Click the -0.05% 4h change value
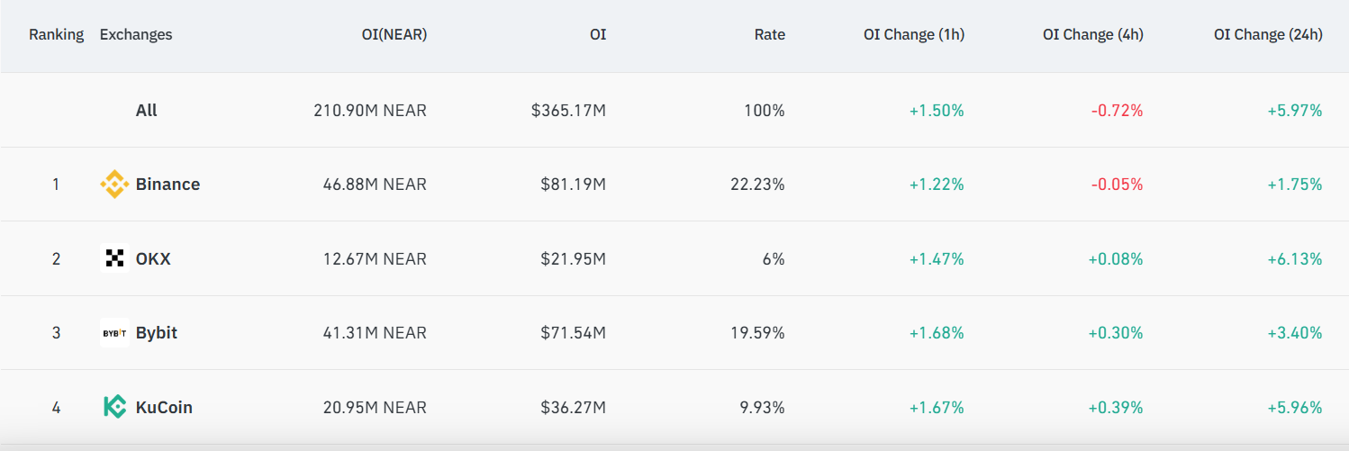This screenshot has width=1349, height=451. click(x=1117, y=185)
